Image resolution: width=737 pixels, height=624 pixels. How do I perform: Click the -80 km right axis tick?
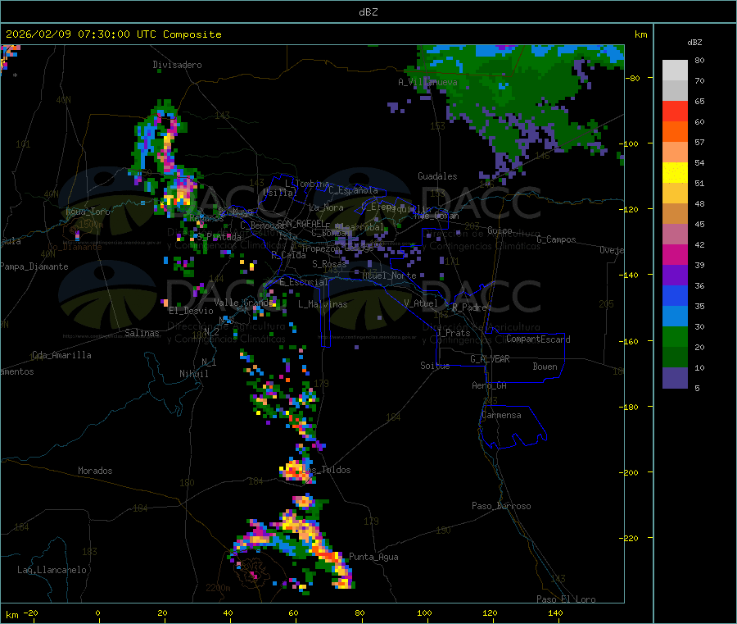pyautogui.click(x=634, y=78)
